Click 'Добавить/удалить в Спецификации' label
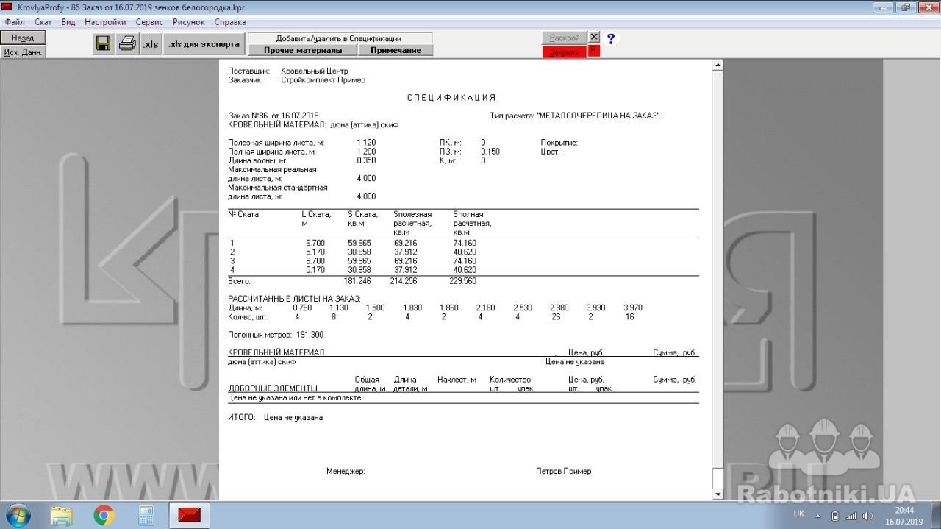This screenshot has height=529, width=941. (339, 38)
